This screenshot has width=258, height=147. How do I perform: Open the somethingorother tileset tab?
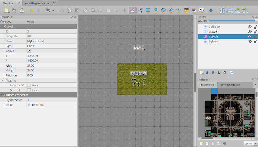[230, 85]
